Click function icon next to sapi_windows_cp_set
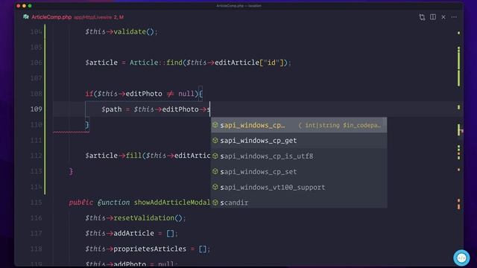Image resolution: width=477 pixels, height=268 pixels. click(x=215, y=171)
